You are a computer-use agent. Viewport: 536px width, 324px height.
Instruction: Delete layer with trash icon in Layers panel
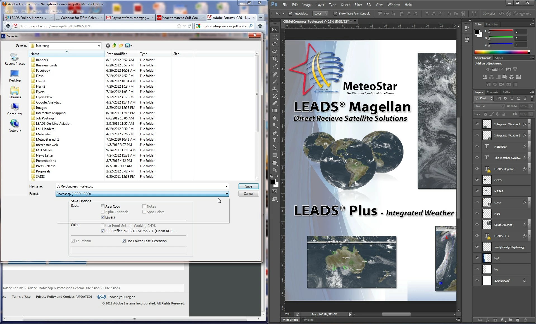tap(525, 320)
